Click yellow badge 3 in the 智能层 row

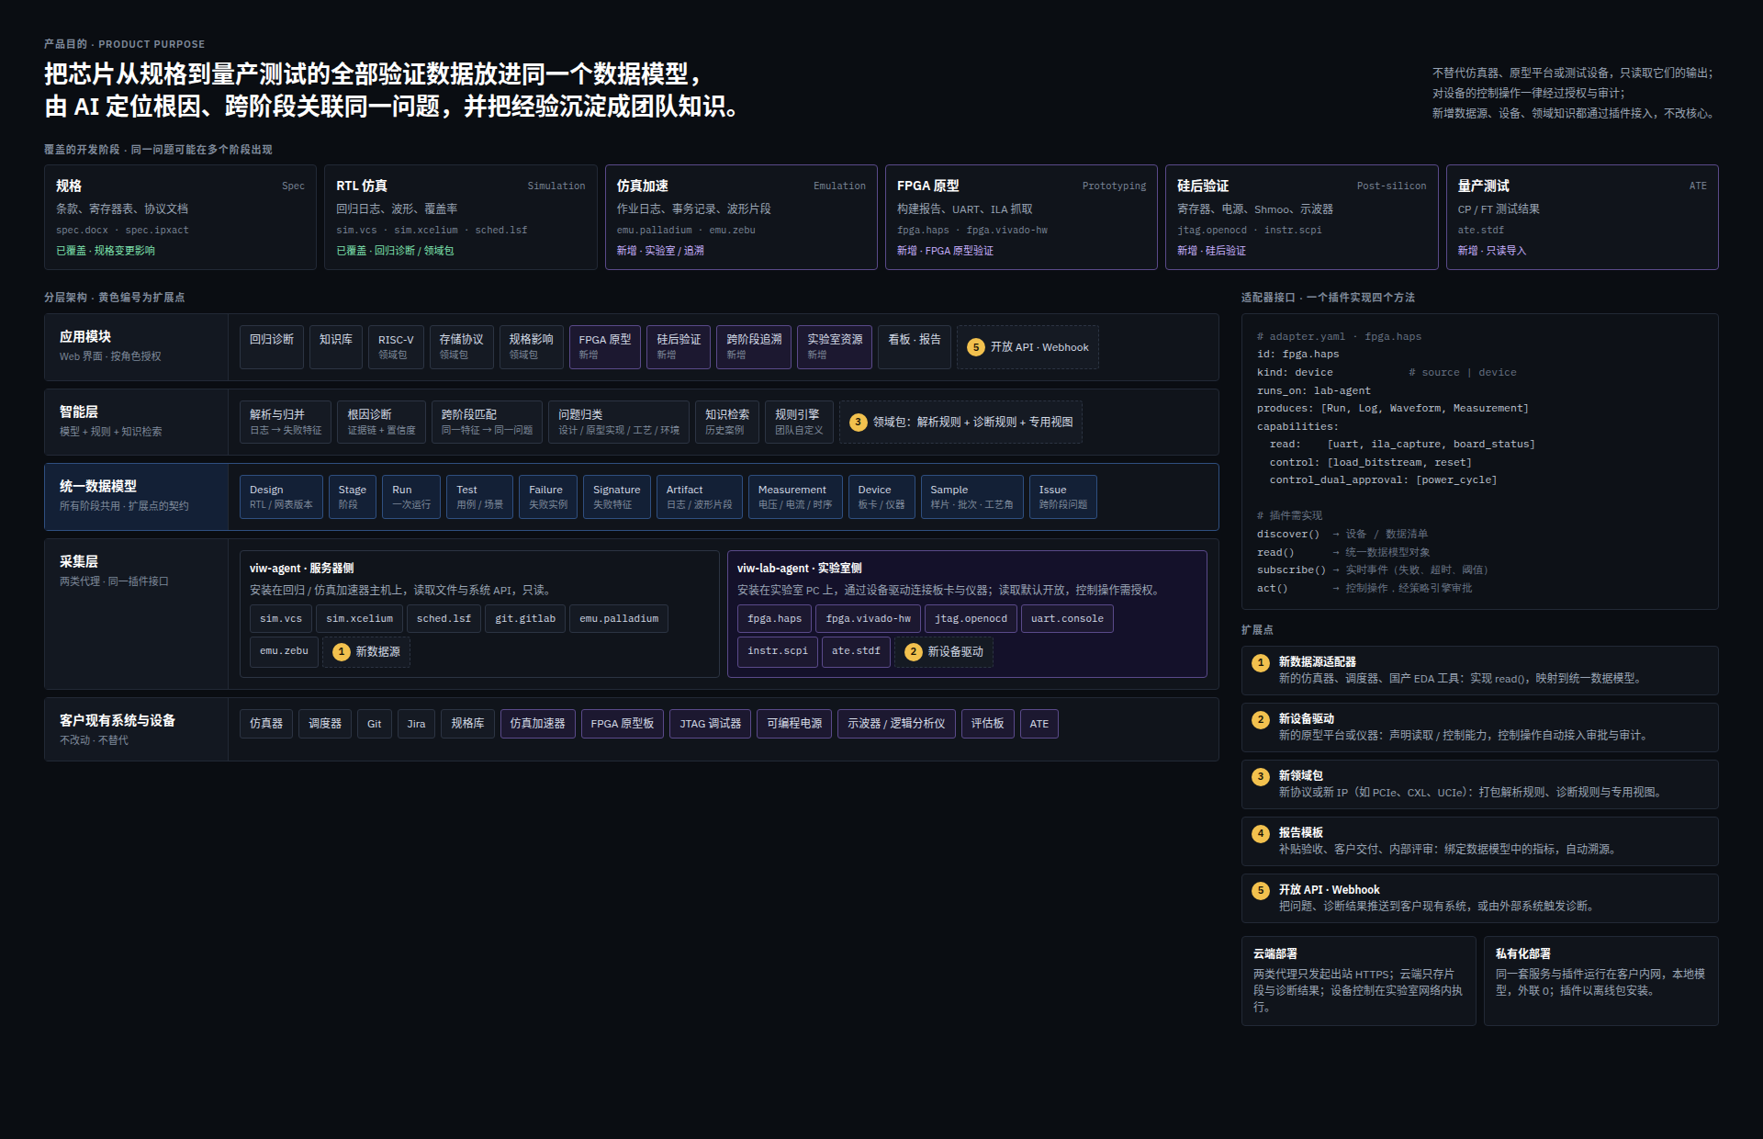tap(858, 423)
